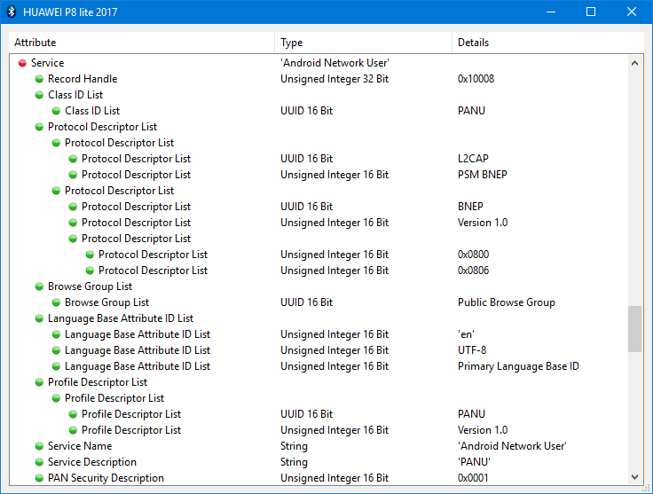Click the Type column header
This screenshot has height=494, width=653.
click(363, 43)
